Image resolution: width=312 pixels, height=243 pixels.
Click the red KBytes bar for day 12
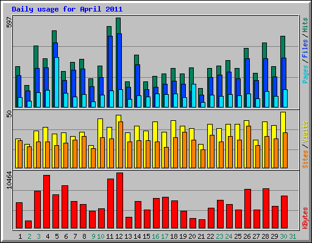click(x=119, y=200)
